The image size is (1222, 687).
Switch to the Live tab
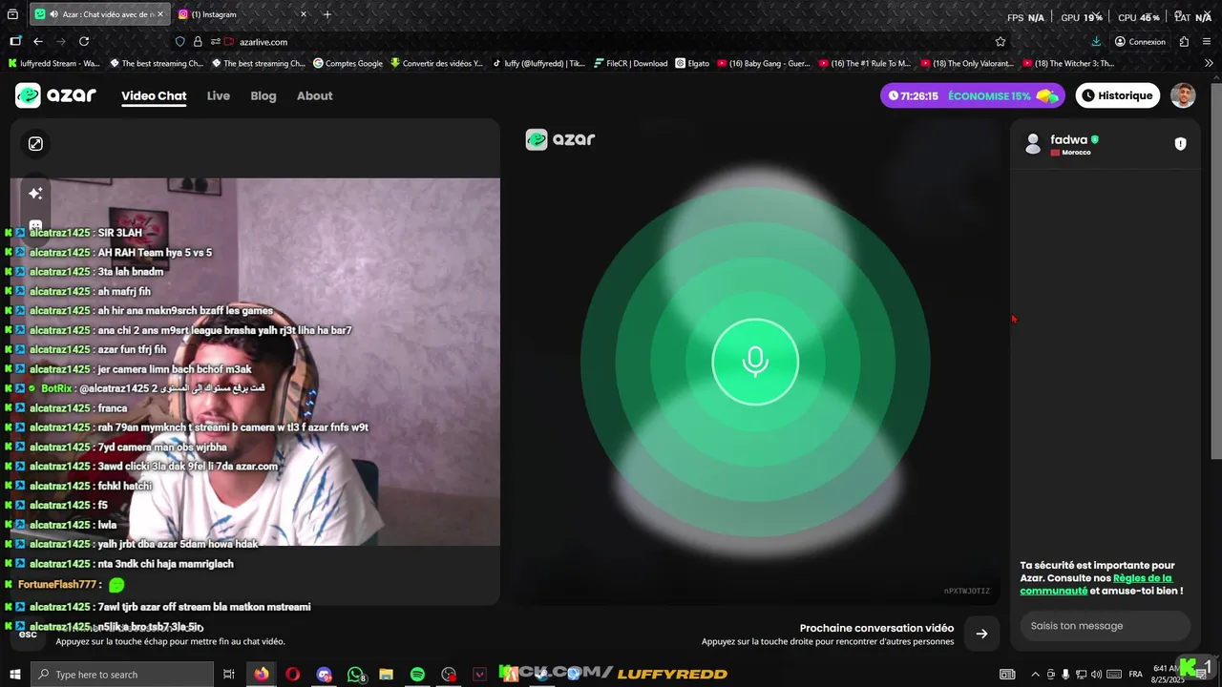coord(219,95)
